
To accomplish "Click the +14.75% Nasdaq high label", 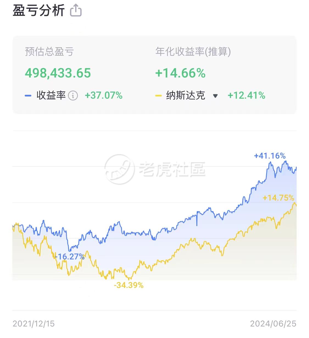I will coord(278,198).
